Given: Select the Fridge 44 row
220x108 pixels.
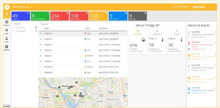Looking at the screenshot, I should coord(83,45).
